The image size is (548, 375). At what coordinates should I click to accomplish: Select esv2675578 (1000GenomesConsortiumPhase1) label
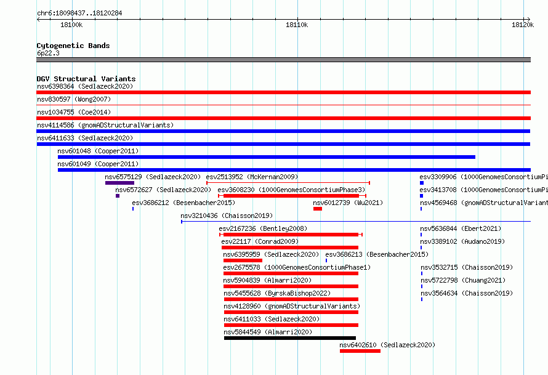click(297, 267)
